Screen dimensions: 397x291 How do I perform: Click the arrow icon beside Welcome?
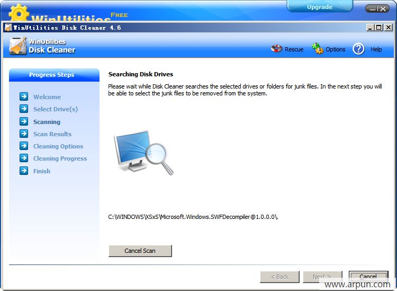(x=24, y=96)
